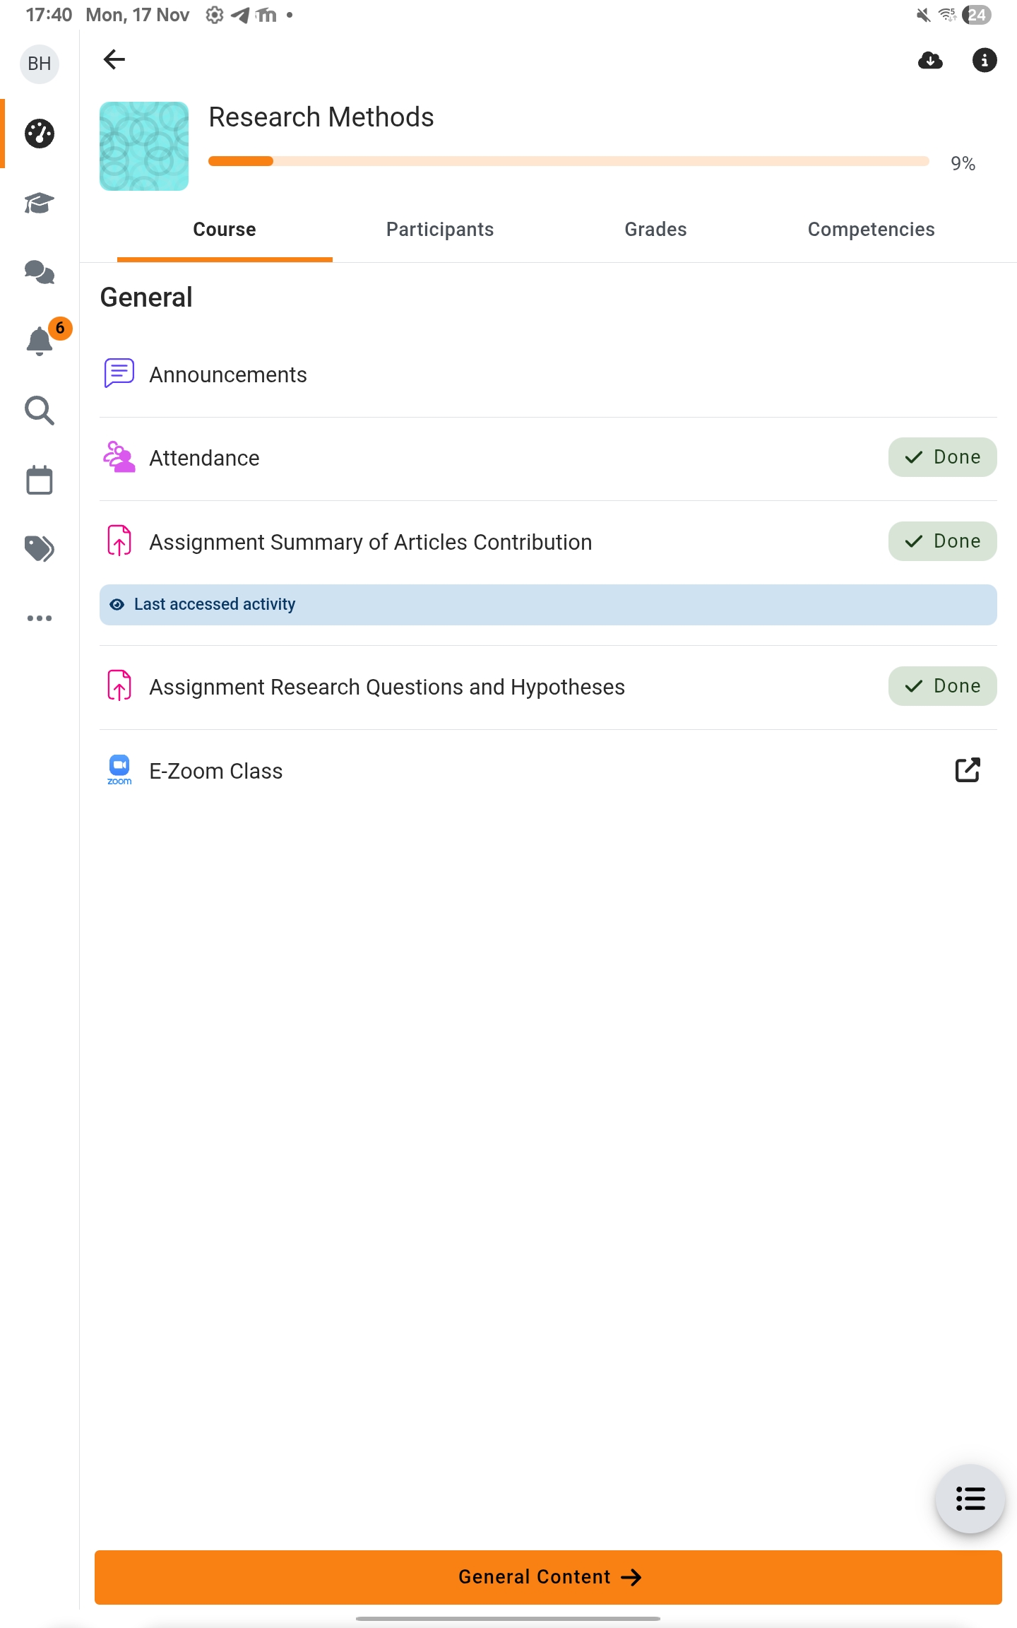Open course info icon
Viewport: 1017px width, 1628px height.
(984, 61)
